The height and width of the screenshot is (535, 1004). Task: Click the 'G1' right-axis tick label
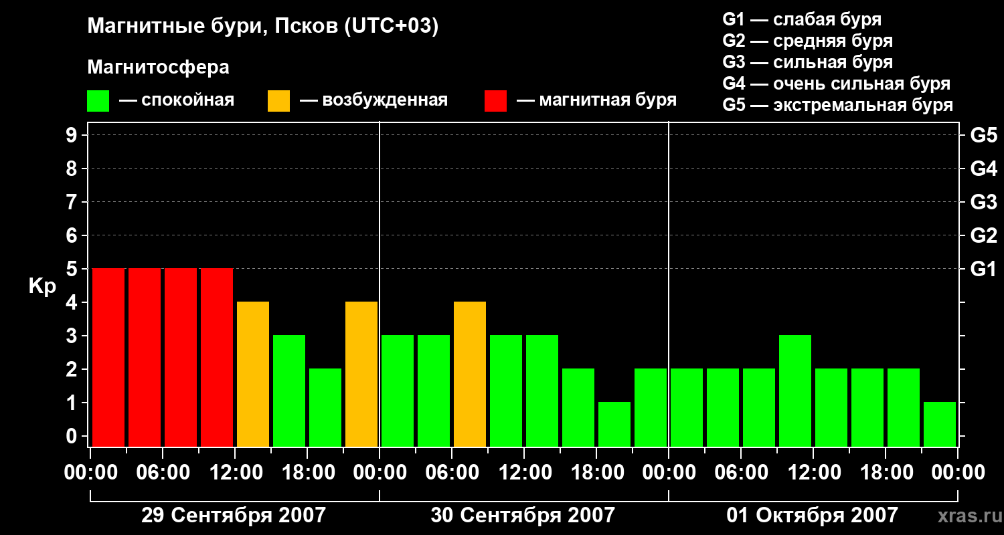984,269
